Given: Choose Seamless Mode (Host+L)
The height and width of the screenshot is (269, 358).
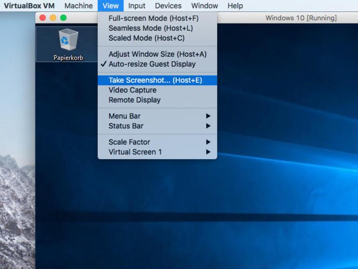Looking at the screenshot, I should click(x=157, y=28).
